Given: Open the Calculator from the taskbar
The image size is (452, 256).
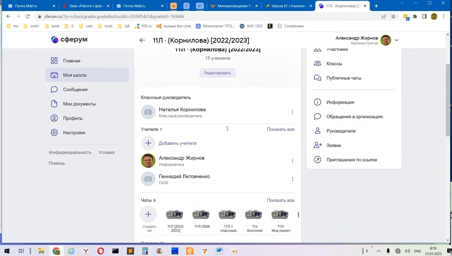Looking at the screenshot, I should pyautogui.click(x=145, y=251).
